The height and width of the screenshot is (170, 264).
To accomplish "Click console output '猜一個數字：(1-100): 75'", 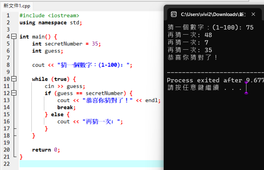I will (211, 27).
